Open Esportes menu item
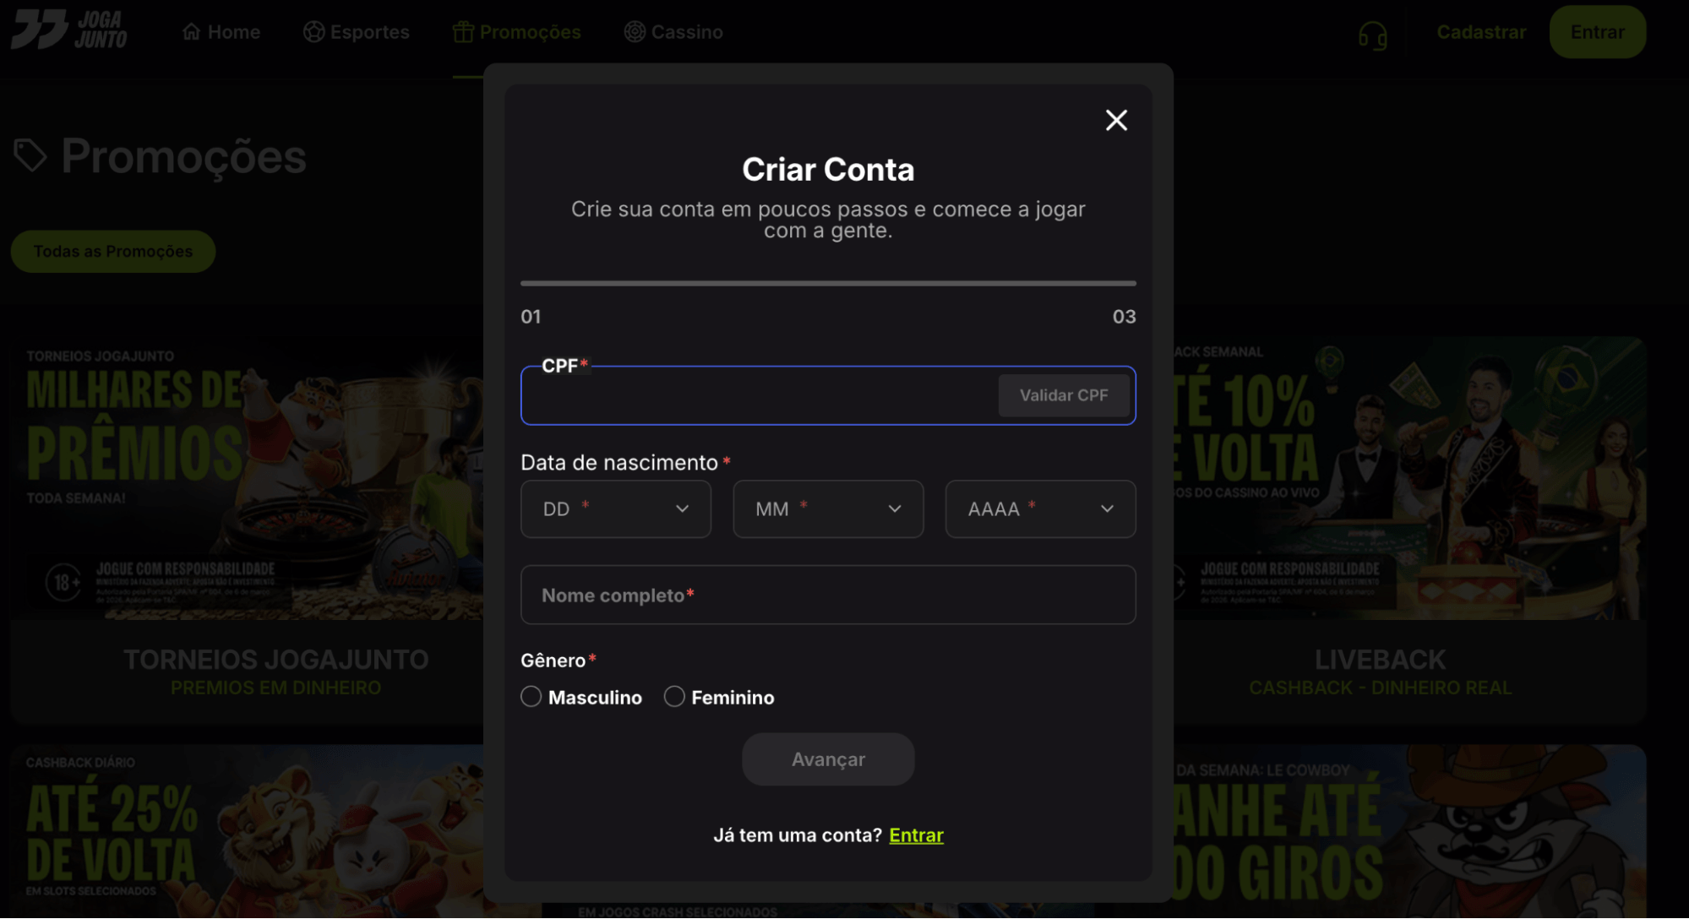 [357, 32]
